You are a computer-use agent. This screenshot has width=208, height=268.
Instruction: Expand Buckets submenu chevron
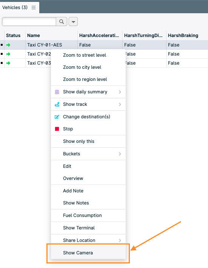[x=120, y=154]
